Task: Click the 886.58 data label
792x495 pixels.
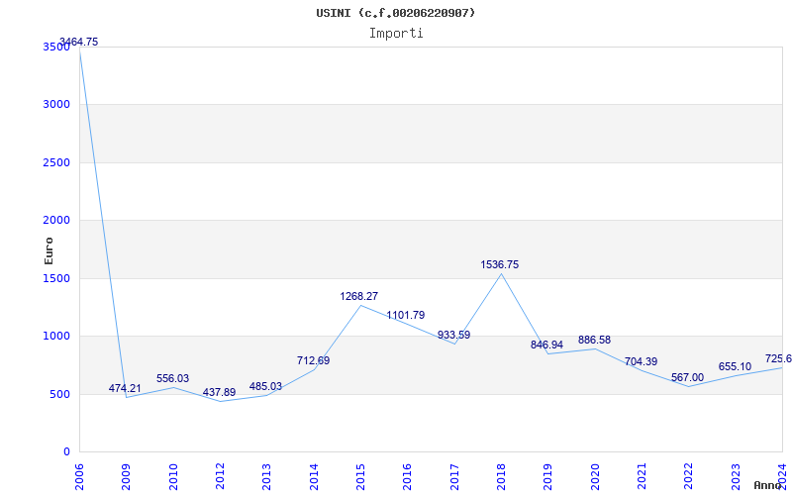Action: coord(595,340)
